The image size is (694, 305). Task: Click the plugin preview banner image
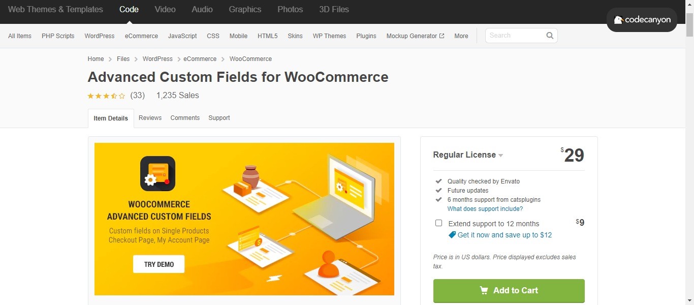pos(244,219)
